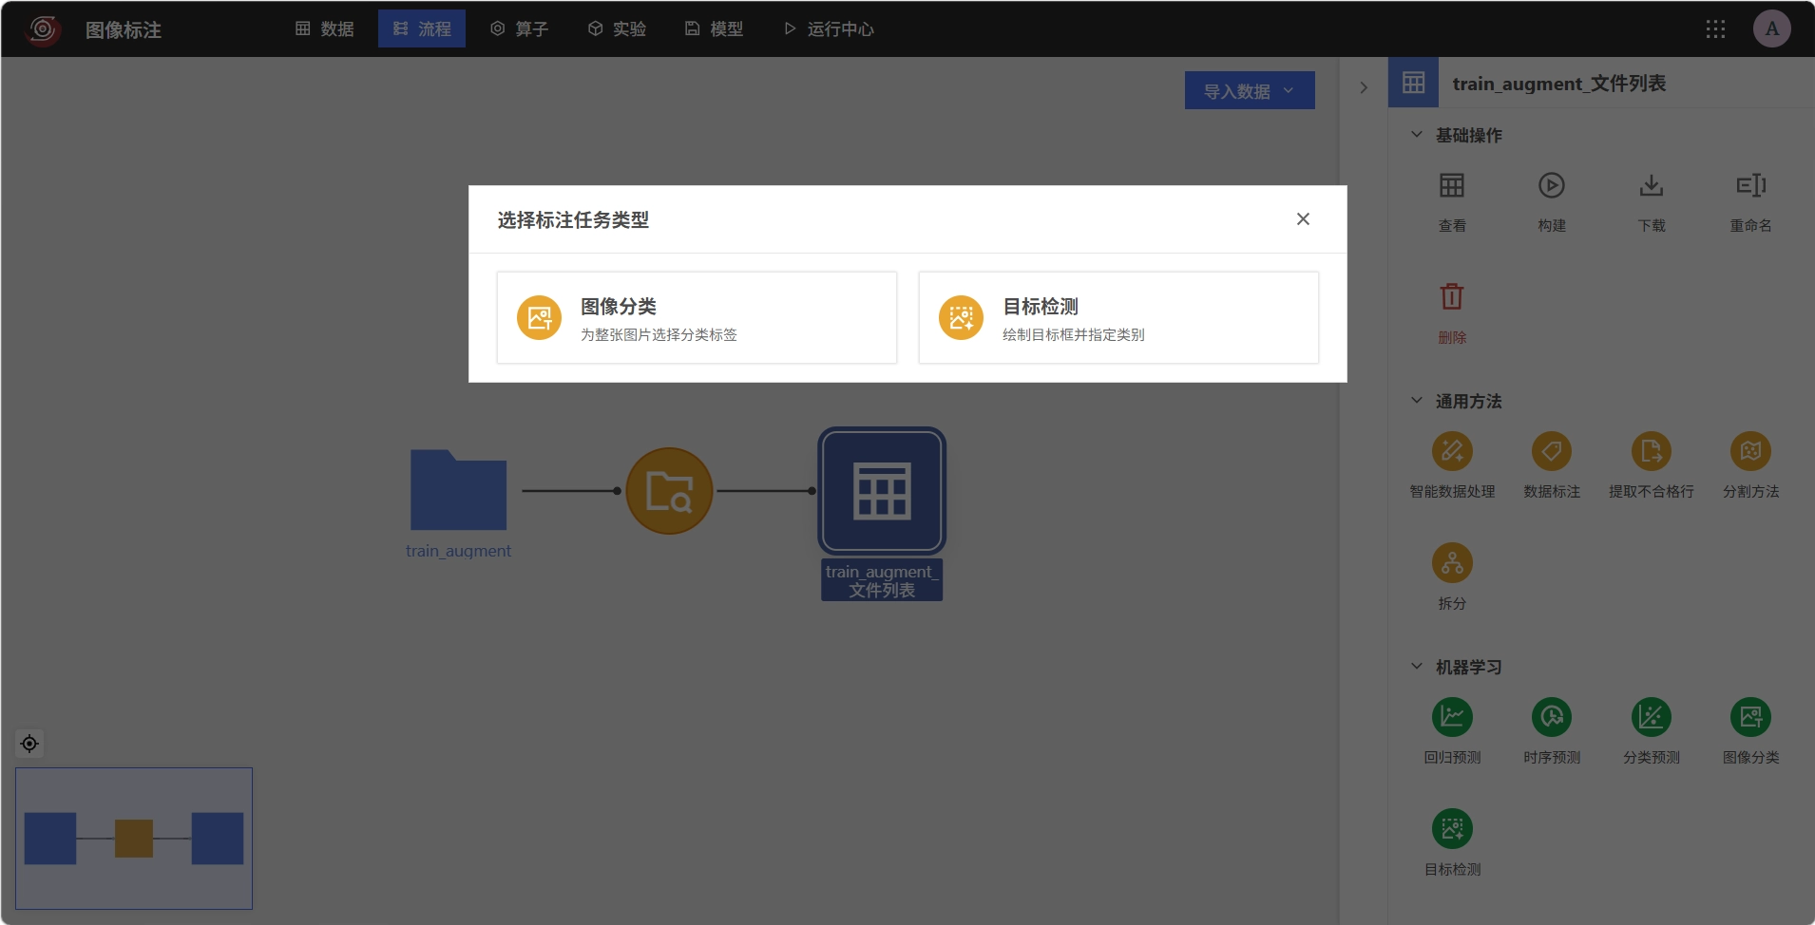Click the 查看 table icon
Image resolution: width=1815 pixels, height=925 pixels.
click(1452, 185)
